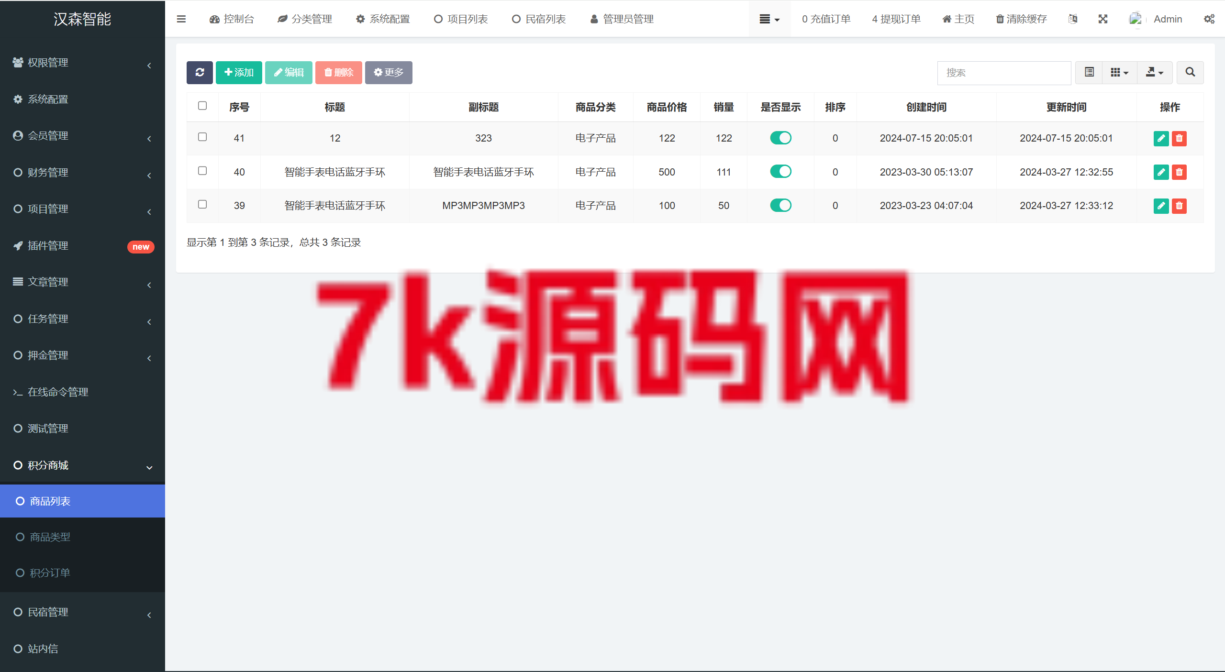Viewport: 1225px width, 672px height.
Task: Open 在线命令管理 in the sidebar
Action: pyautogui.click(x=82, y=392)
